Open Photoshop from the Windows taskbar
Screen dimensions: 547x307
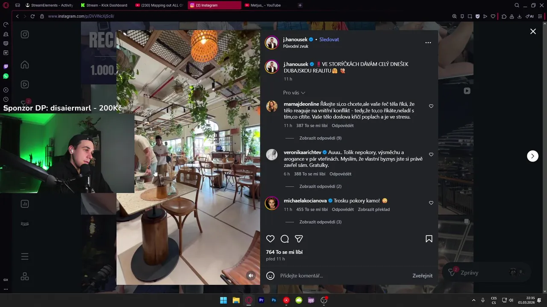pyautogui.click(x=274, y=300)
